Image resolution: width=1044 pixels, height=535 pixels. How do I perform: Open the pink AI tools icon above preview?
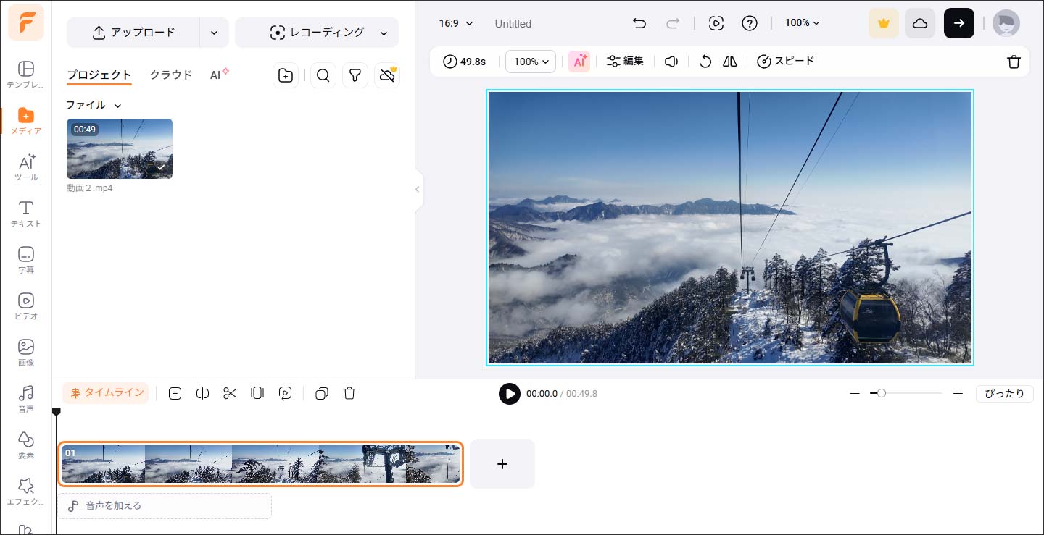[579, 62]
